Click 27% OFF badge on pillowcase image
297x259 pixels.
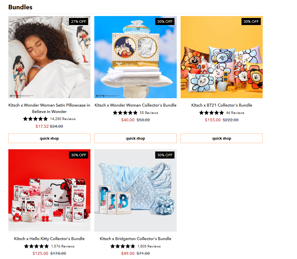[79, 22]
